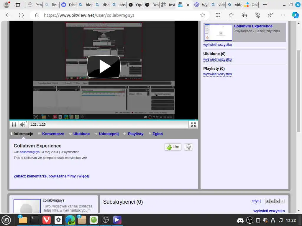This screenshot has width=302, height=226.
Task: Mute the video volume
Action: (23, 124)
